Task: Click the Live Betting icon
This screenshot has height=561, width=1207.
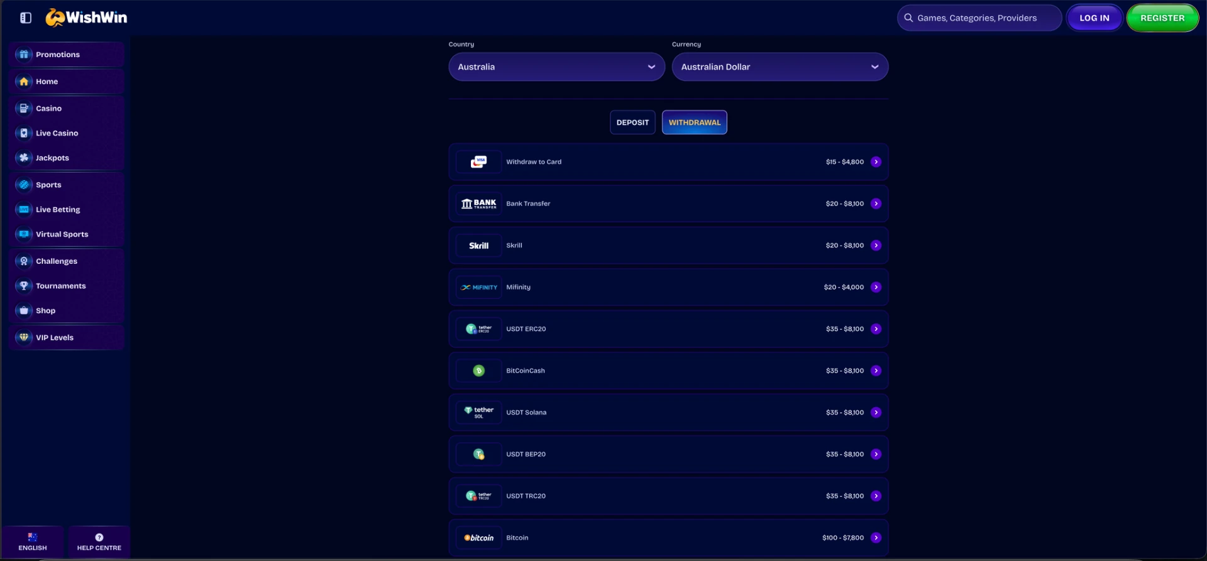Action: click(x=24, y=210)
